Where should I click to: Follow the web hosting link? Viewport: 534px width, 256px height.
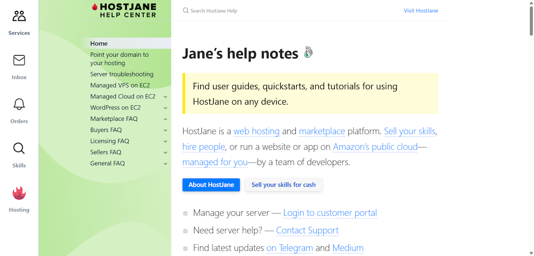(256, 131)
